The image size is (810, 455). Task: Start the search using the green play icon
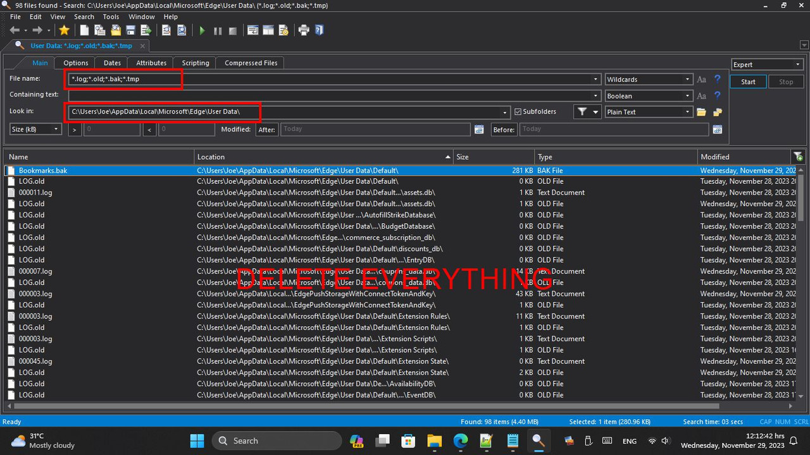pyautogui.click(x=202, y=30)
